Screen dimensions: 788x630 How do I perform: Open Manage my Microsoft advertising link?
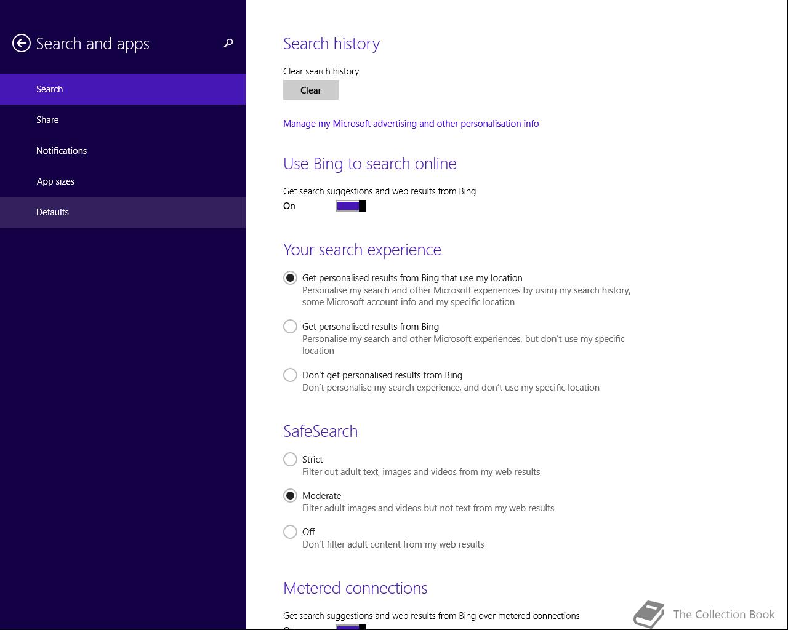pos(411,124)
